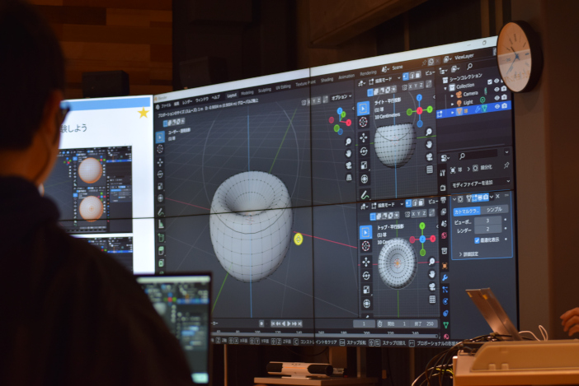Expand the Camera row in outliner

click(x=452, y=95)
